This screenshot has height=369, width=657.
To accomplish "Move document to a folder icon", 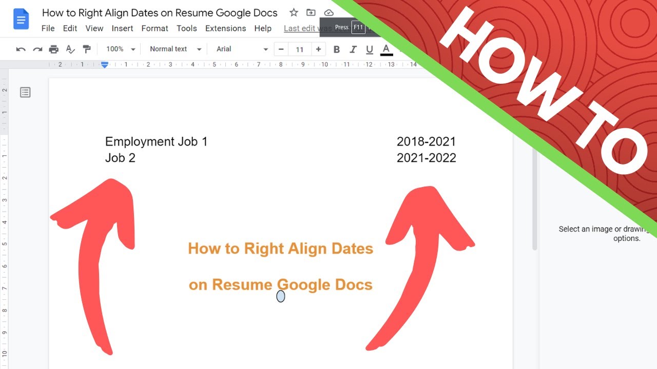I will tap(311, 13).
